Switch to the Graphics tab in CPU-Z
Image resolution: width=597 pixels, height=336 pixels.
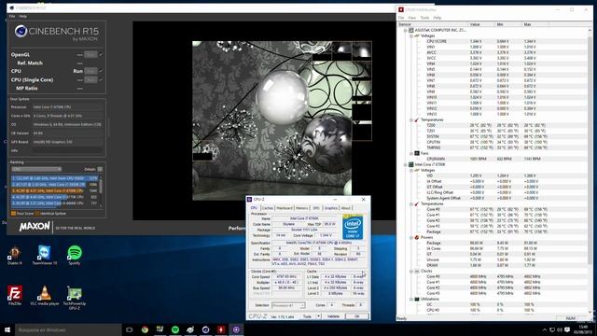tap(331, 208)
